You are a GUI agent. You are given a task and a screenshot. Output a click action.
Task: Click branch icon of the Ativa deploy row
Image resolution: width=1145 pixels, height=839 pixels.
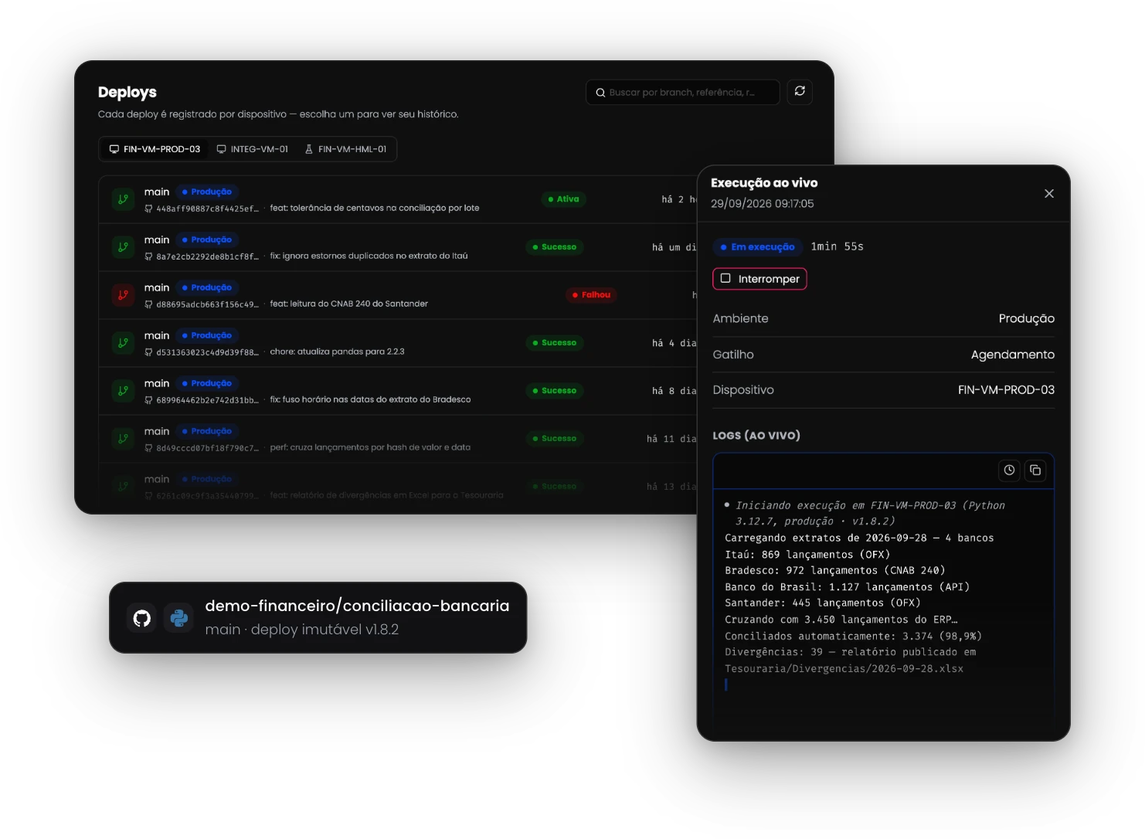(x=123, y=199)
